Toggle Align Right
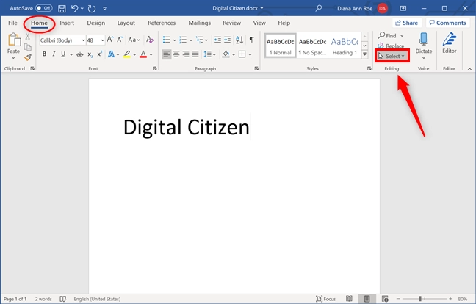This screenshot has height=304, width=476. 186,54
